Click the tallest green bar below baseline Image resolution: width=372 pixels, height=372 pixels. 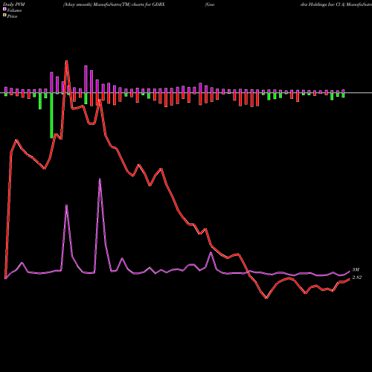click(x=51, y=115)
